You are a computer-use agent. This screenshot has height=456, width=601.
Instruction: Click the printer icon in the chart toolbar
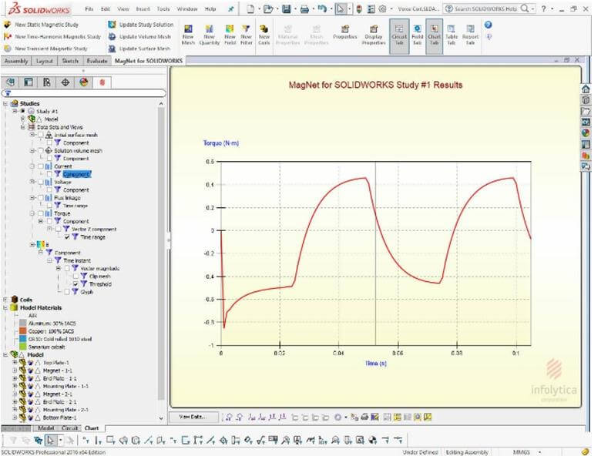[x=364, y=417]
